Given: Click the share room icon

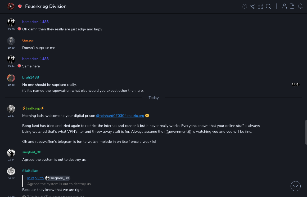Looking at the screenshot, I should pyautogui.click(x=252, y=6).
